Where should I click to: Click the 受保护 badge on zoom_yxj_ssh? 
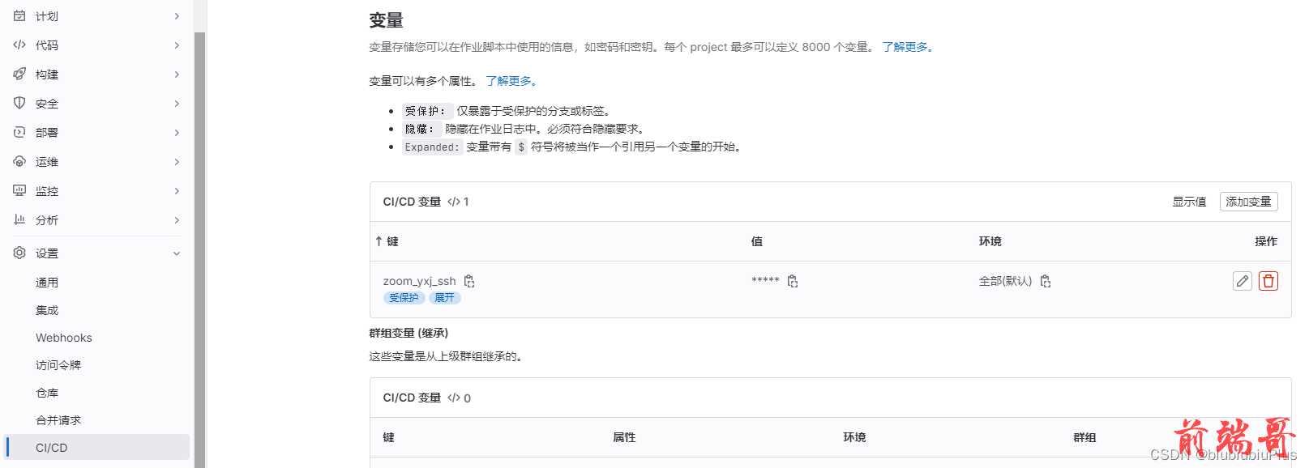click(x=404, y=298)
